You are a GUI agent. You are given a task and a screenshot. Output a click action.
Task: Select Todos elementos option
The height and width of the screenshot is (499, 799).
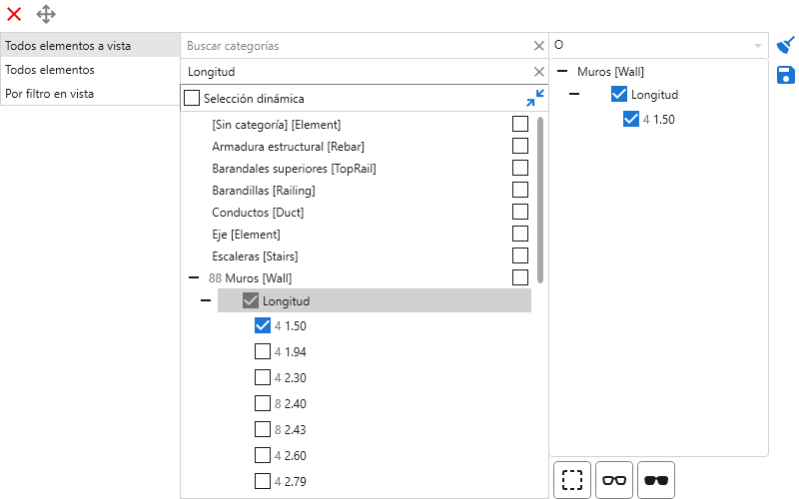(x=50, y=70)
